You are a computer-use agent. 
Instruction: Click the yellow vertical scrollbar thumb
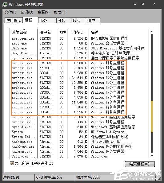152,117
